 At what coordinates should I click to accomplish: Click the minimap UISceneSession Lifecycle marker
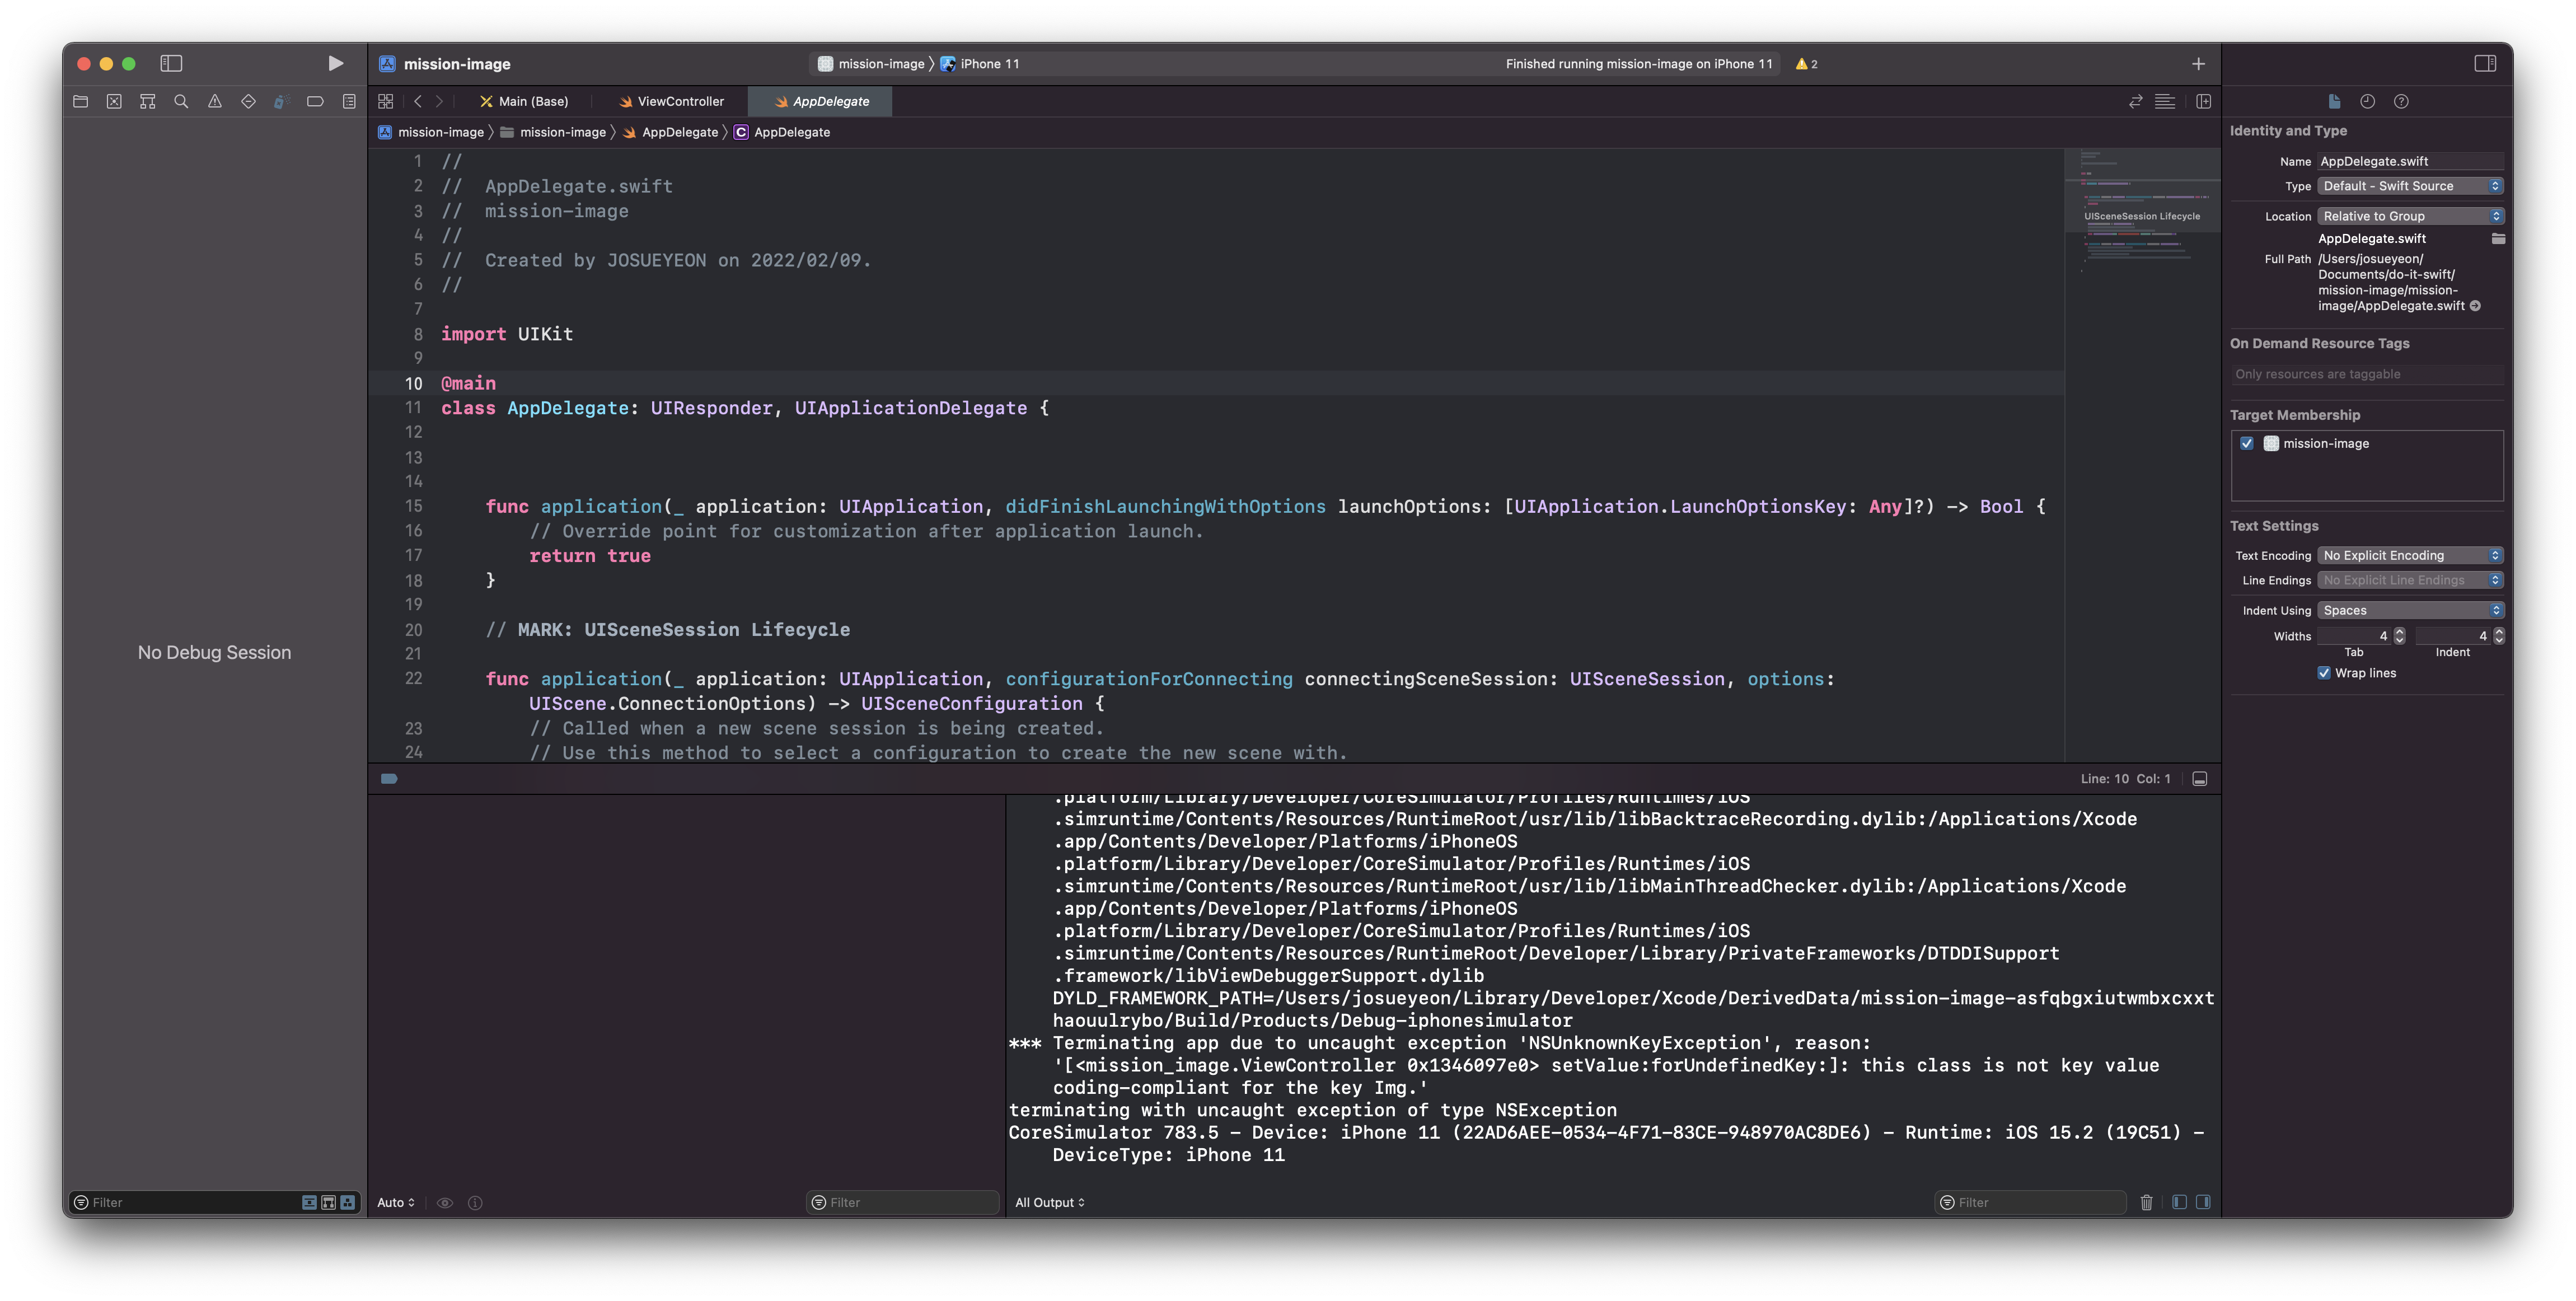point(2141,216)
